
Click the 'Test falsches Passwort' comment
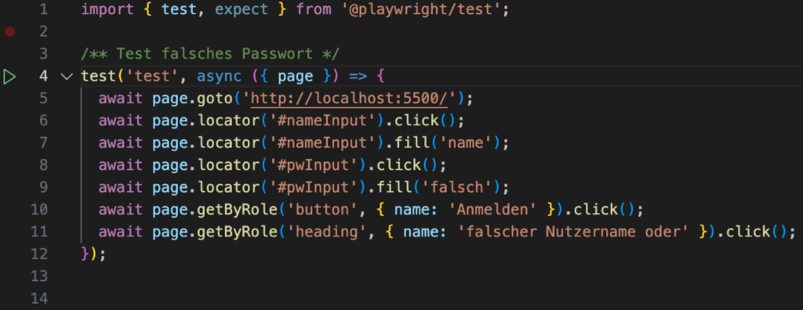click(x=210, y=54)
